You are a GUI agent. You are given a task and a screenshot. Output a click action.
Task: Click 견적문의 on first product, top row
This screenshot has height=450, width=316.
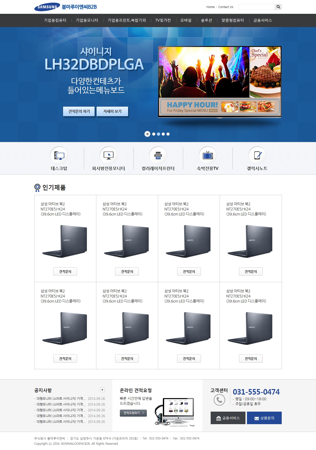(65, 272)
